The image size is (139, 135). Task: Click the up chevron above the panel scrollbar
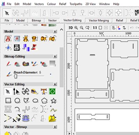(x=62, y=29)
